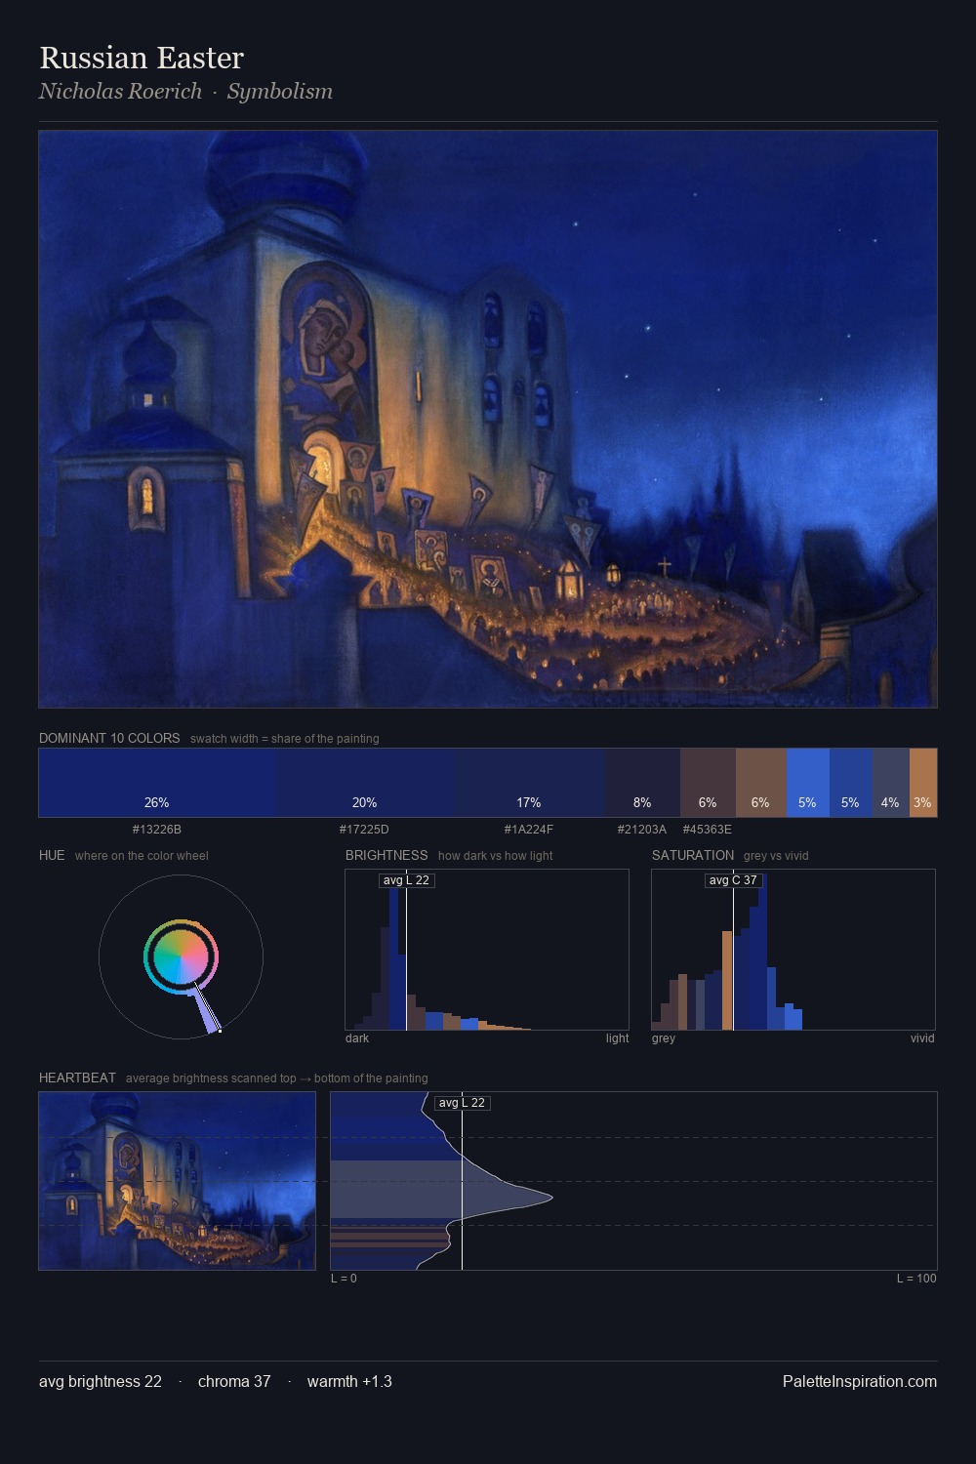Image resolution: width=976 pixels, height=1464 pixels.
Task: Click 'chroma 37' in the footer
Action: click(234, 1381)
